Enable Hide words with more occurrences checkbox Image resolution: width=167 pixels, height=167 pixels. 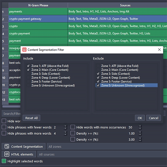tap(73, 127)
